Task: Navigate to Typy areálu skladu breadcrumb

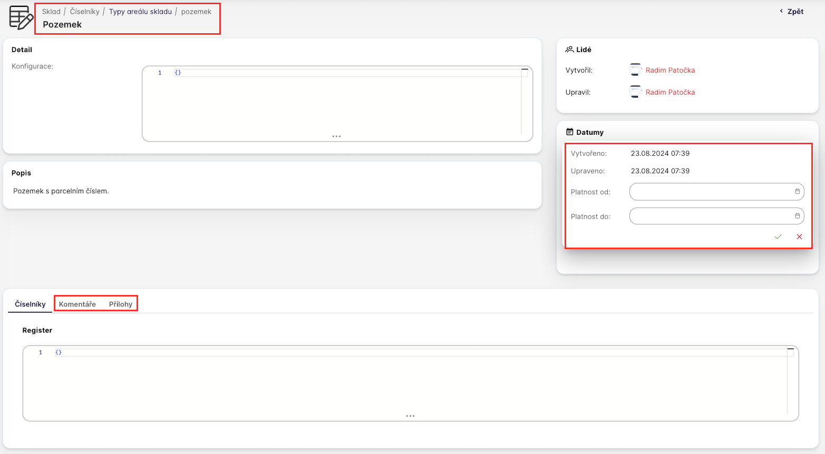Action: (x=140, y=12)
